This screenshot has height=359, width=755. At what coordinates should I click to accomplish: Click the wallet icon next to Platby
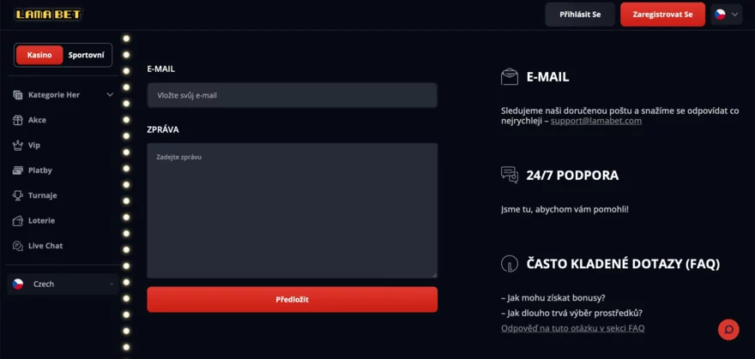click(17, 171)
